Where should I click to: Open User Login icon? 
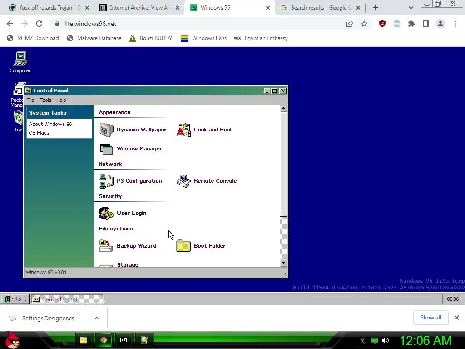click(x=106, y=213)
